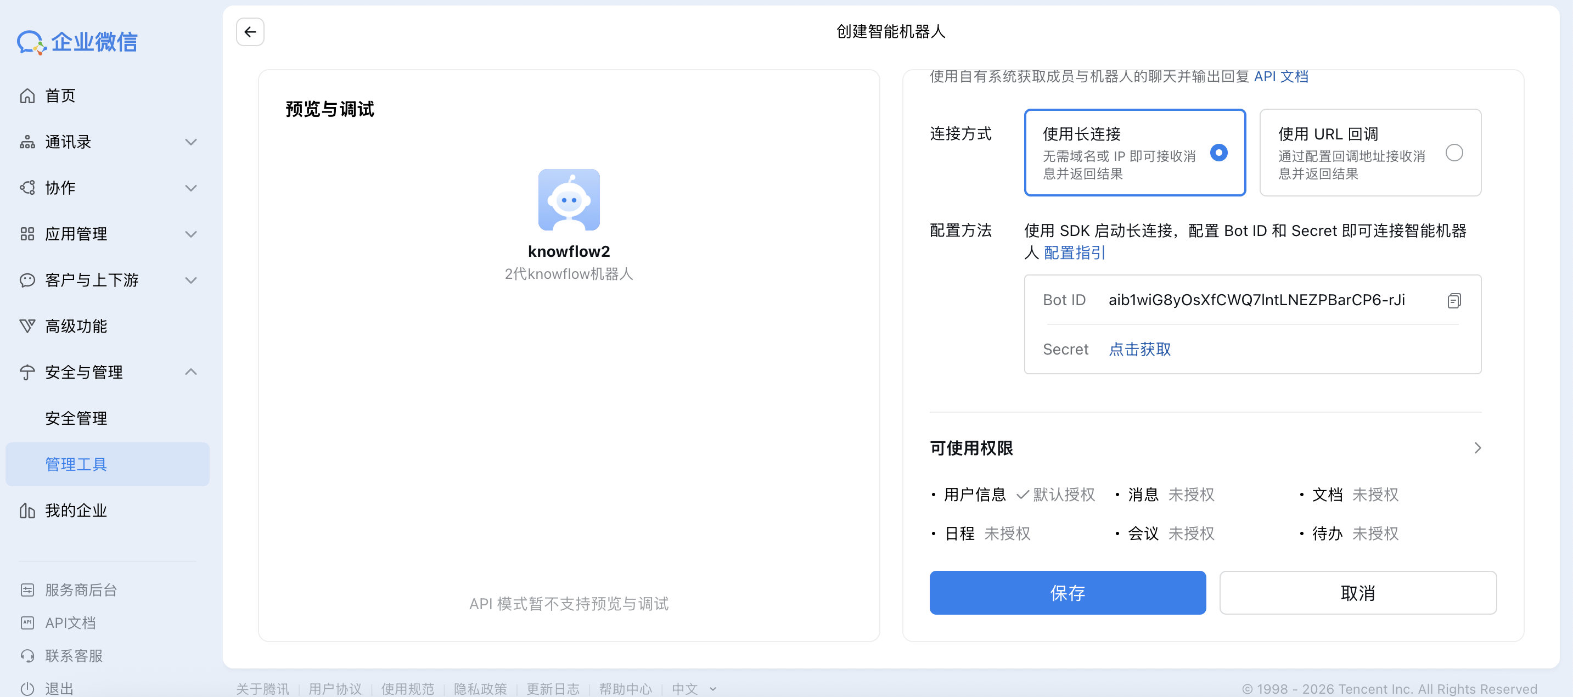Expand 通讯录 menu chevron
This screenshot has width=1573, height=697.
tap(191, 142)
